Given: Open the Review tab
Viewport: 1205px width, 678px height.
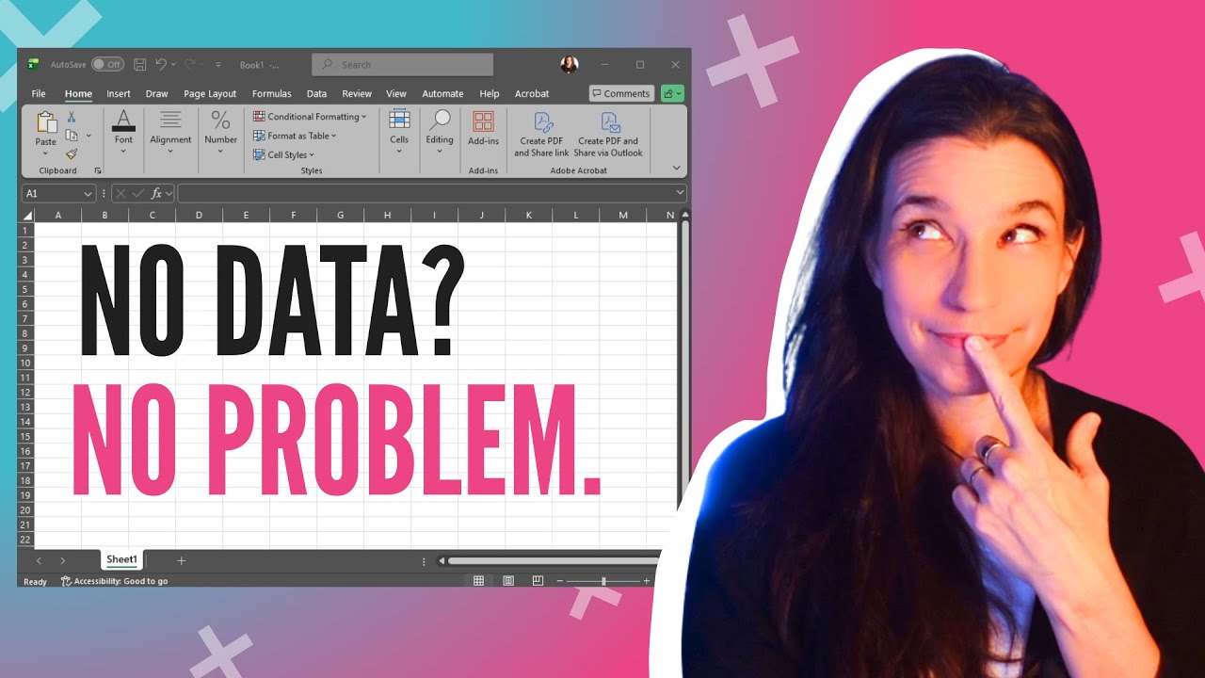Looking at the screenshot, I should pos(357,93).
